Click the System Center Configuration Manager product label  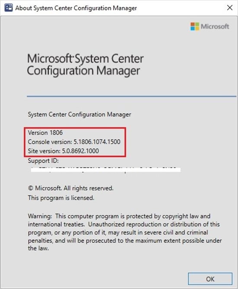80,114
